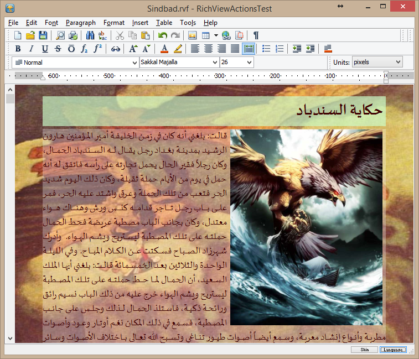Click the Save document icon
Screen dimensions: 419x359
pos(42,35)
